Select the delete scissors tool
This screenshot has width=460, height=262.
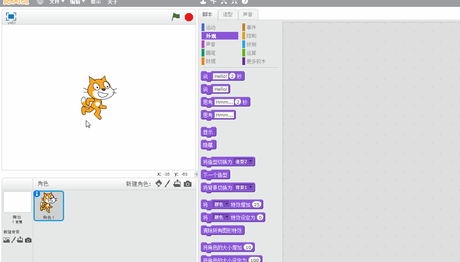(214, 2)
